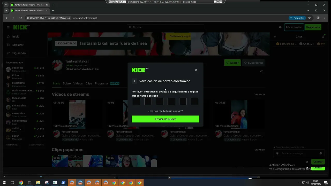Switch to the Sobre tab
This screenshot has width=331, height=186.
[67, 83]
